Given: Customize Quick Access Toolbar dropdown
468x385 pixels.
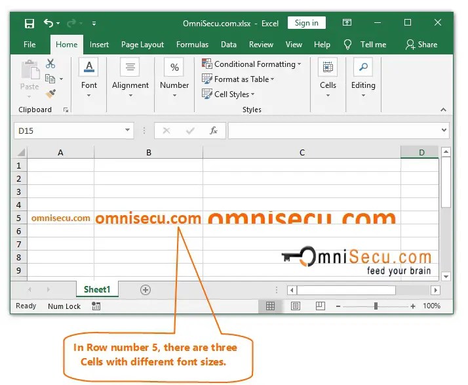Looking at the screenshot, I should [x=94, y=24].
